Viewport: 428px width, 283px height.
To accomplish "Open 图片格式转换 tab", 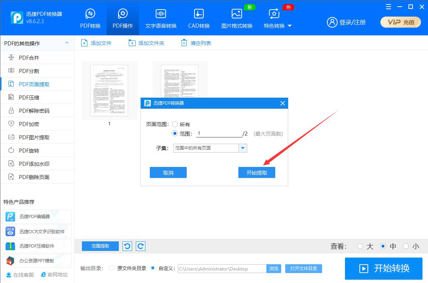I will click(x=237, y=18).
